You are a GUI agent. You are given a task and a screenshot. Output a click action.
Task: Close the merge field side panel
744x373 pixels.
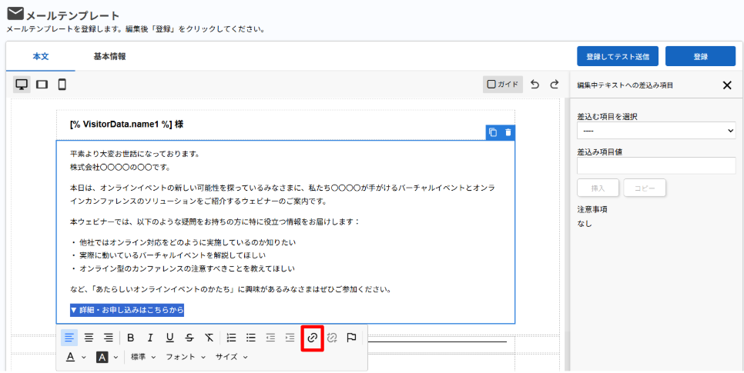click(x=727, y=85)
